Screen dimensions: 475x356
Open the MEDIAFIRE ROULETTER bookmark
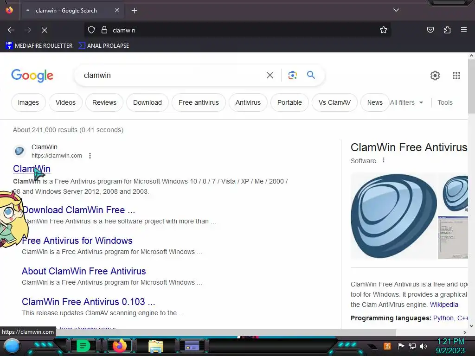tap(39, 46)
